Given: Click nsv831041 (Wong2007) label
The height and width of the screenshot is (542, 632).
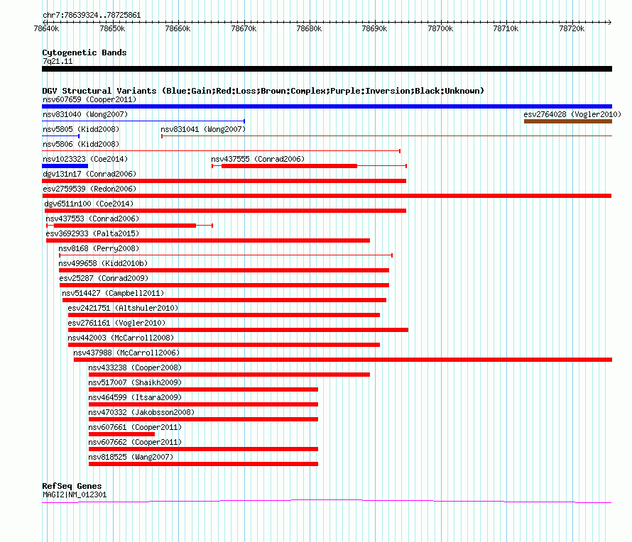Looking at the screenshot, I should [203, 129].
